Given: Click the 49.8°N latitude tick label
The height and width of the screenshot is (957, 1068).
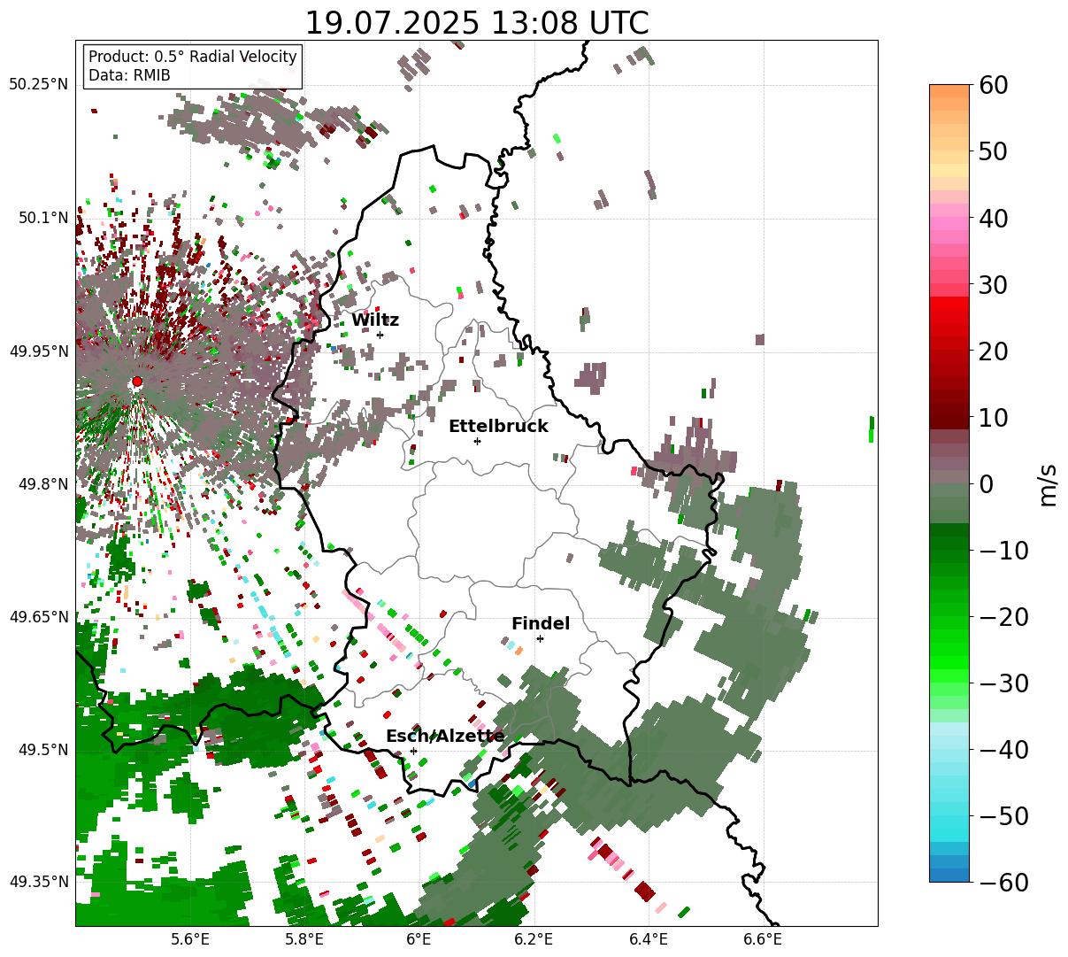Looking at the screenshot, I should 42,484.
